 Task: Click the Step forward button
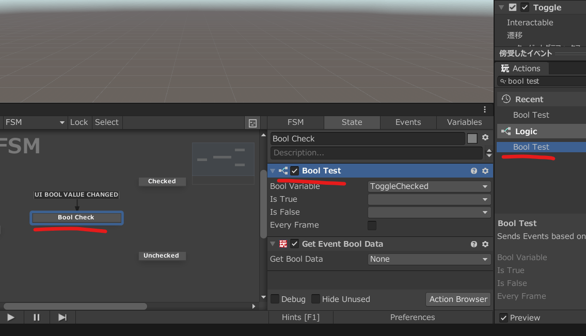click(62, 317)
